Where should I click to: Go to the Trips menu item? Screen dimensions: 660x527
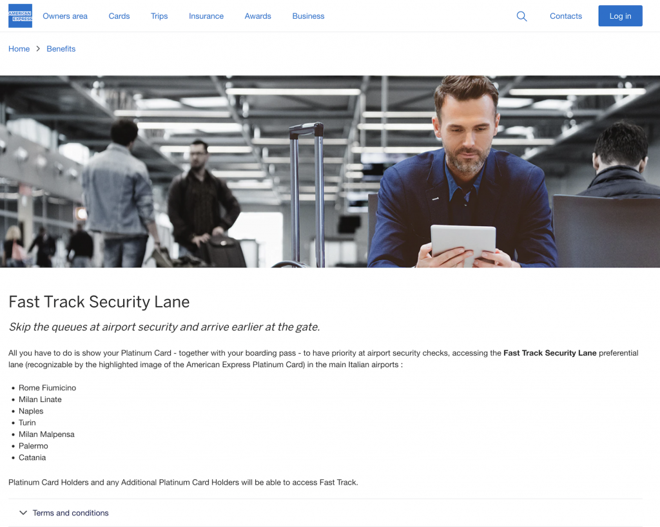pos(159,16)
